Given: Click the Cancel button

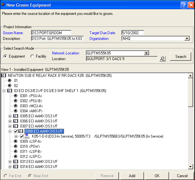Looking at the screenshot, I should click(182, 176).
